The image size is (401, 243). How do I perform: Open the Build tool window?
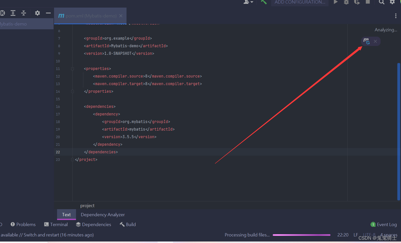point(128,224)
